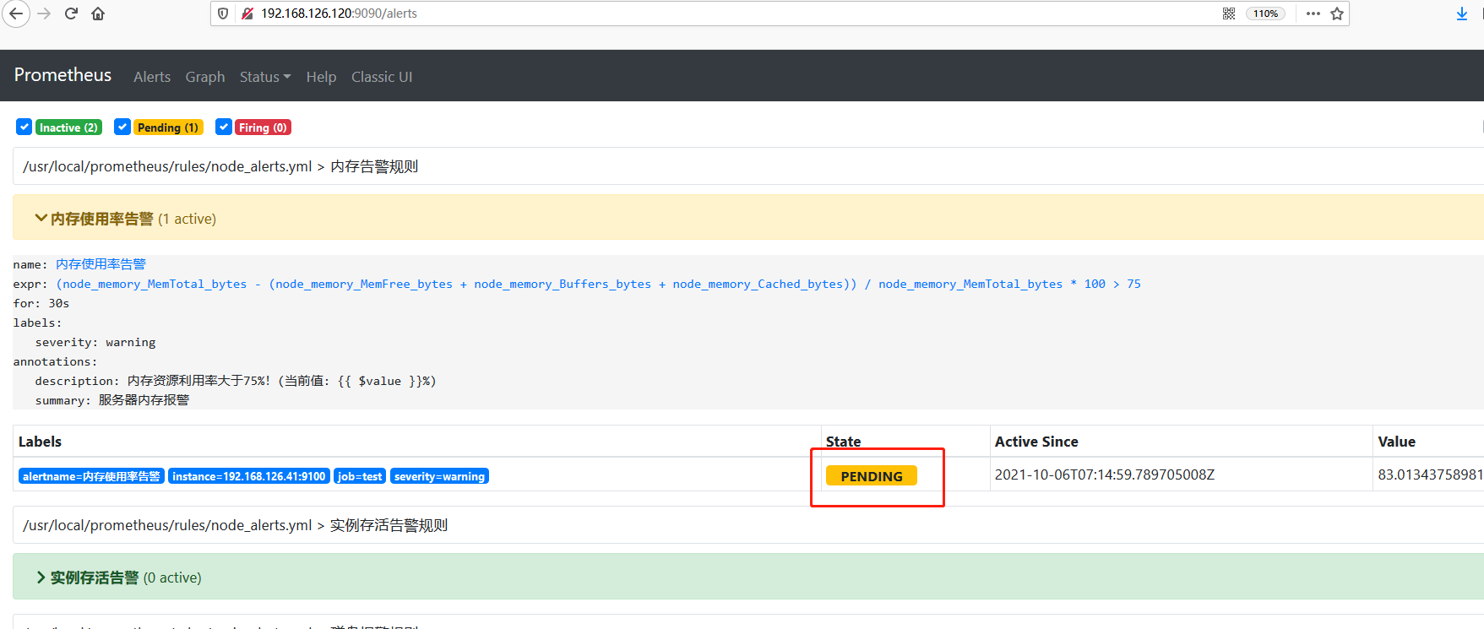
Task: Click the description annotation line
Action: click(x=236, y=381)
